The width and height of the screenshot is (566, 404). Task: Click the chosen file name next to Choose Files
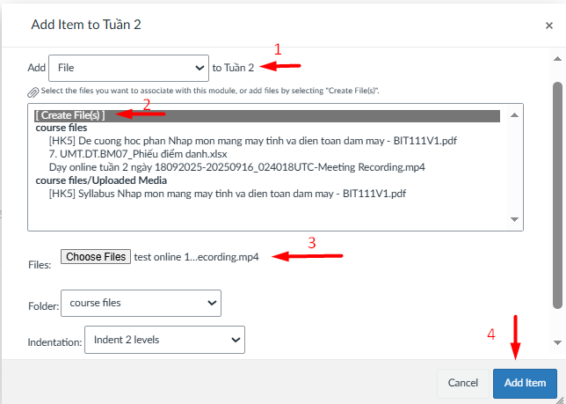coord(196,257)
